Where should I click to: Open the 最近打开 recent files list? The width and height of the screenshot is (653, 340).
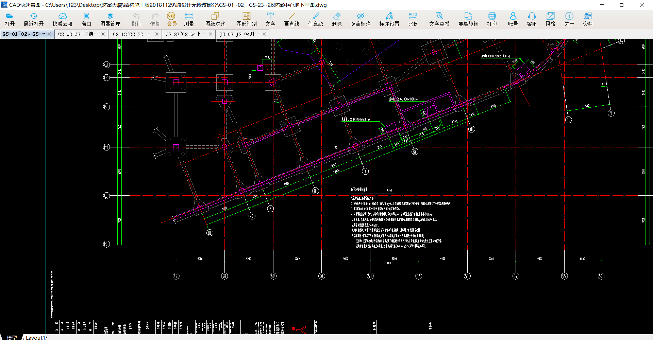click(33, 19)
